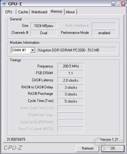Click the Cycle Time (Tras) label

40,101
